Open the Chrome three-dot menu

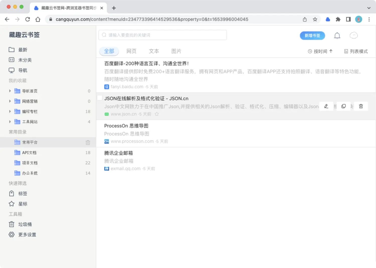369,19
